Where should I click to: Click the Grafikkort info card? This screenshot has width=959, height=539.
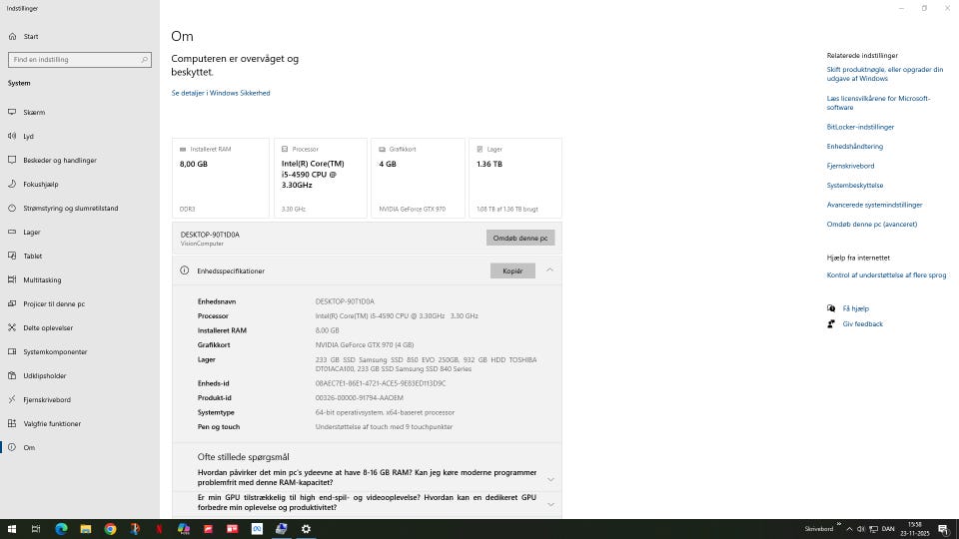tap(418, 178)
